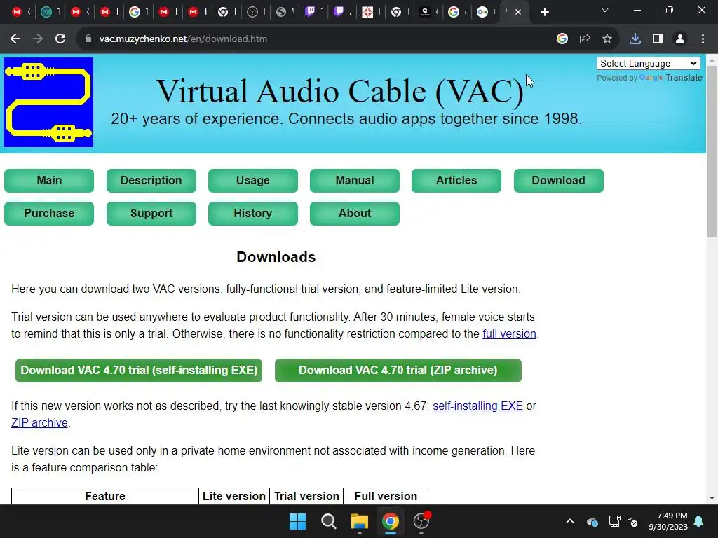Download VAC 4.70 trial ZIP archive
The height and width of the screenshot is (538, 718).
[398, 370]
